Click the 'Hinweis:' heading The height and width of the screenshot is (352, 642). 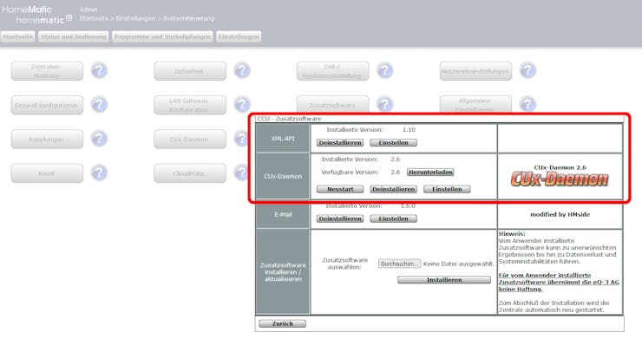(x=512, y=234)
